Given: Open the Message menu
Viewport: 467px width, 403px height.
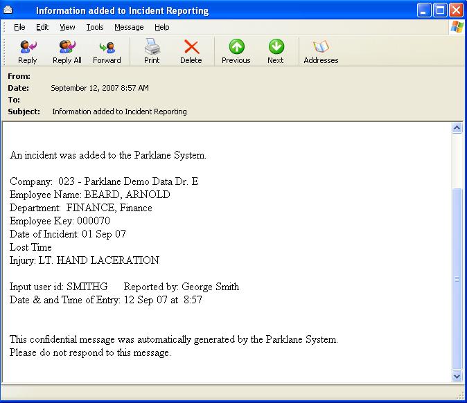Looking at the screenshot, I should pos(129,27).
